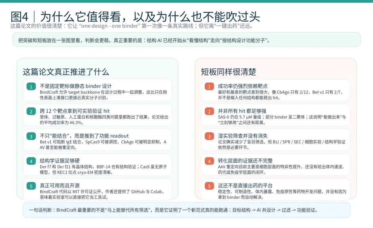Click card title '跨 12 个靶点拿到可实验验证 hit'

point(75,111)
